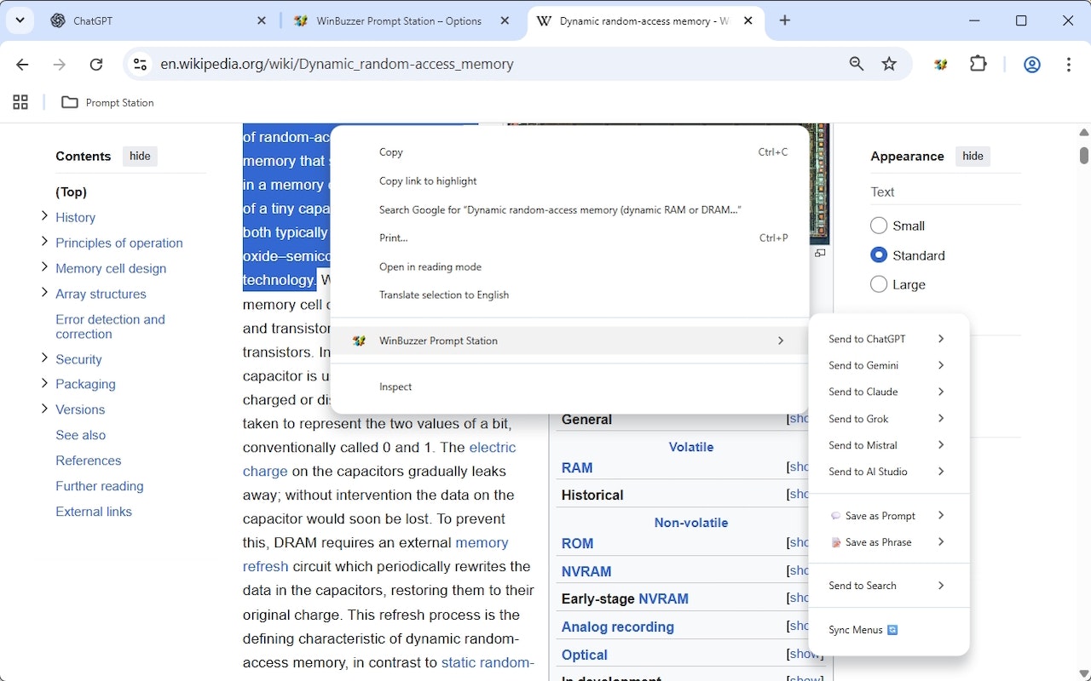Expand Memory cell design in contents
1091x681 pixels.
pyautogui.click(x=44, y=267)
